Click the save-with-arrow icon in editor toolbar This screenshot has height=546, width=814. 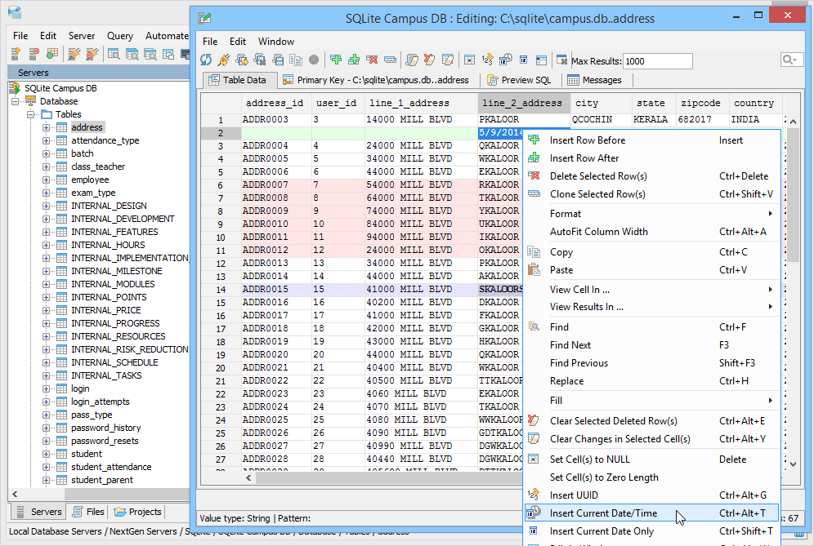tap(242, 60)
